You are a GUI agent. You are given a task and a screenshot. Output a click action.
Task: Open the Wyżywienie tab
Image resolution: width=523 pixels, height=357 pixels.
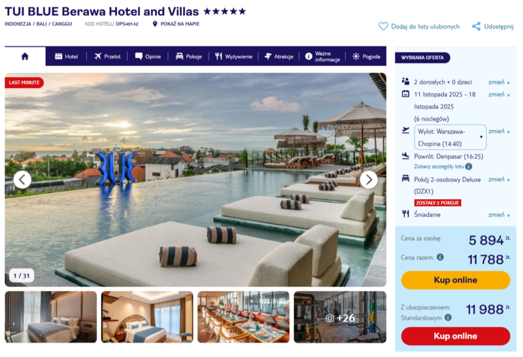pos(234,56)
